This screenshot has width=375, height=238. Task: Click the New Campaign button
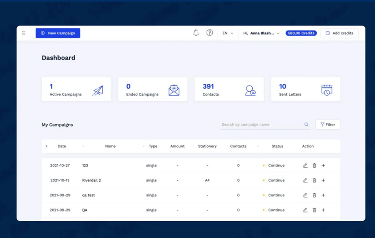click(58, 33)
